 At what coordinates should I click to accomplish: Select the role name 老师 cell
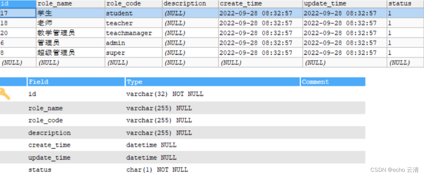tap(70, 23)
